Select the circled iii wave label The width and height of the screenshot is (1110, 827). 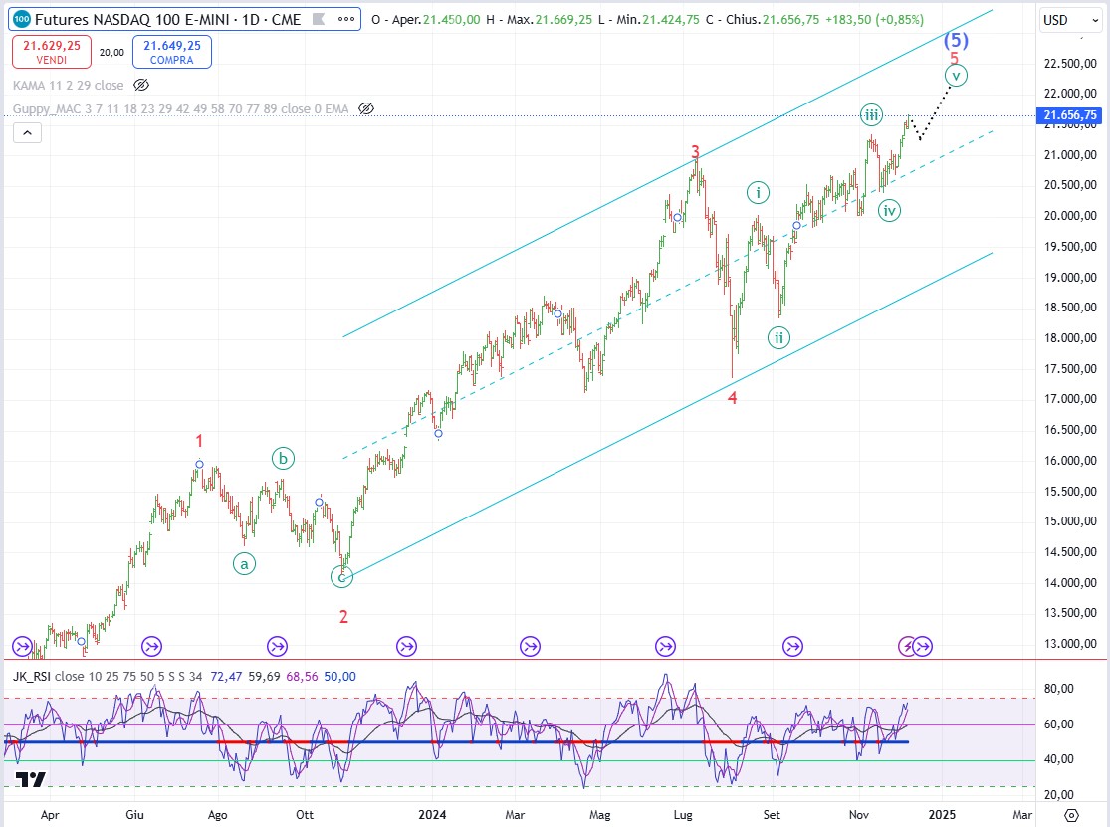click(x=871, y=114)
